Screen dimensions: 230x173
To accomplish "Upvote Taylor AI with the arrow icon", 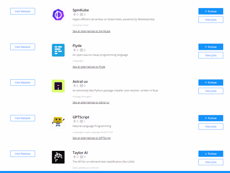I will (75, 157).
